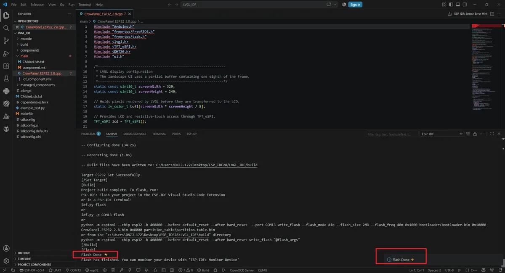Image resolution: width=505 pixels, height=273 pixels.
Task: Open the Copilot chat icon in title bar
Action: (330, 4)
